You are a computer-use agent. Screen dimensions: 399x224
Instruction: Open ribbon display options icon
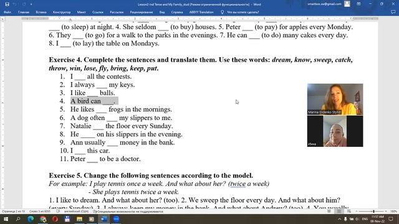(x=358, y=4)
